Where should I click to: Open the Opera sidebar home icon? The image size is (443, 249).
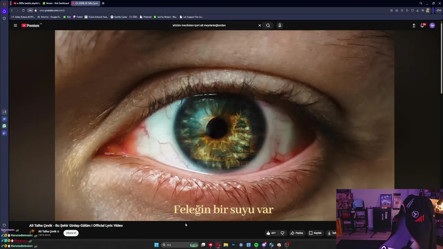tap(4, 11)
